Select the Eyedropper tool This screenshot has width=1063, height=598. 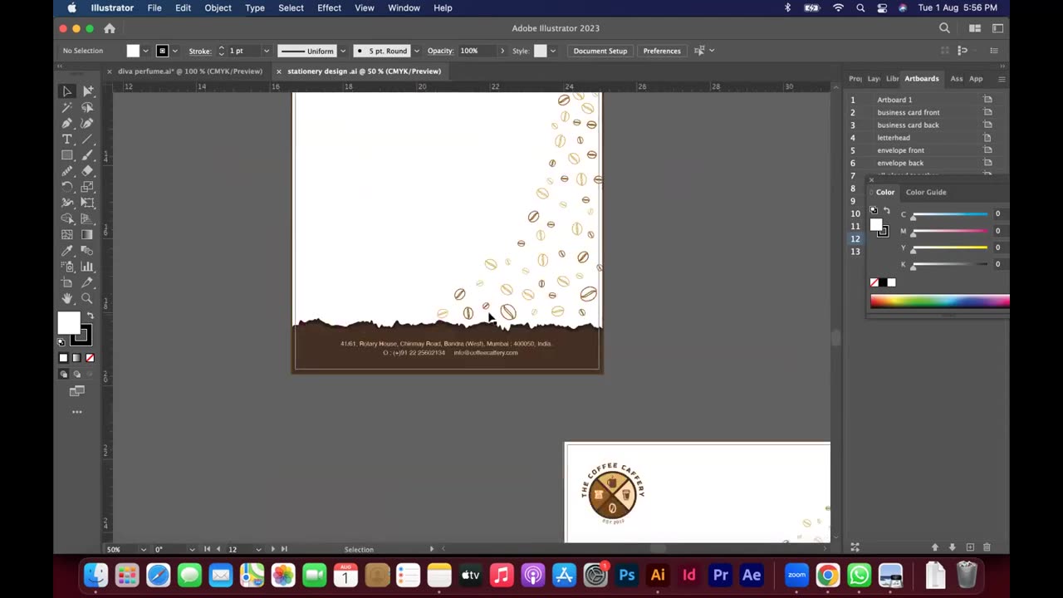pos(67,251)
